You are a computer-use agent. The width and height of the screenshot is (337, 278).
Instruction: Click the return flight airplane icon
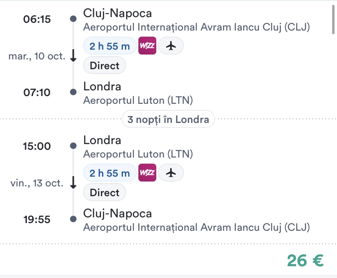[x=171, y=173]
